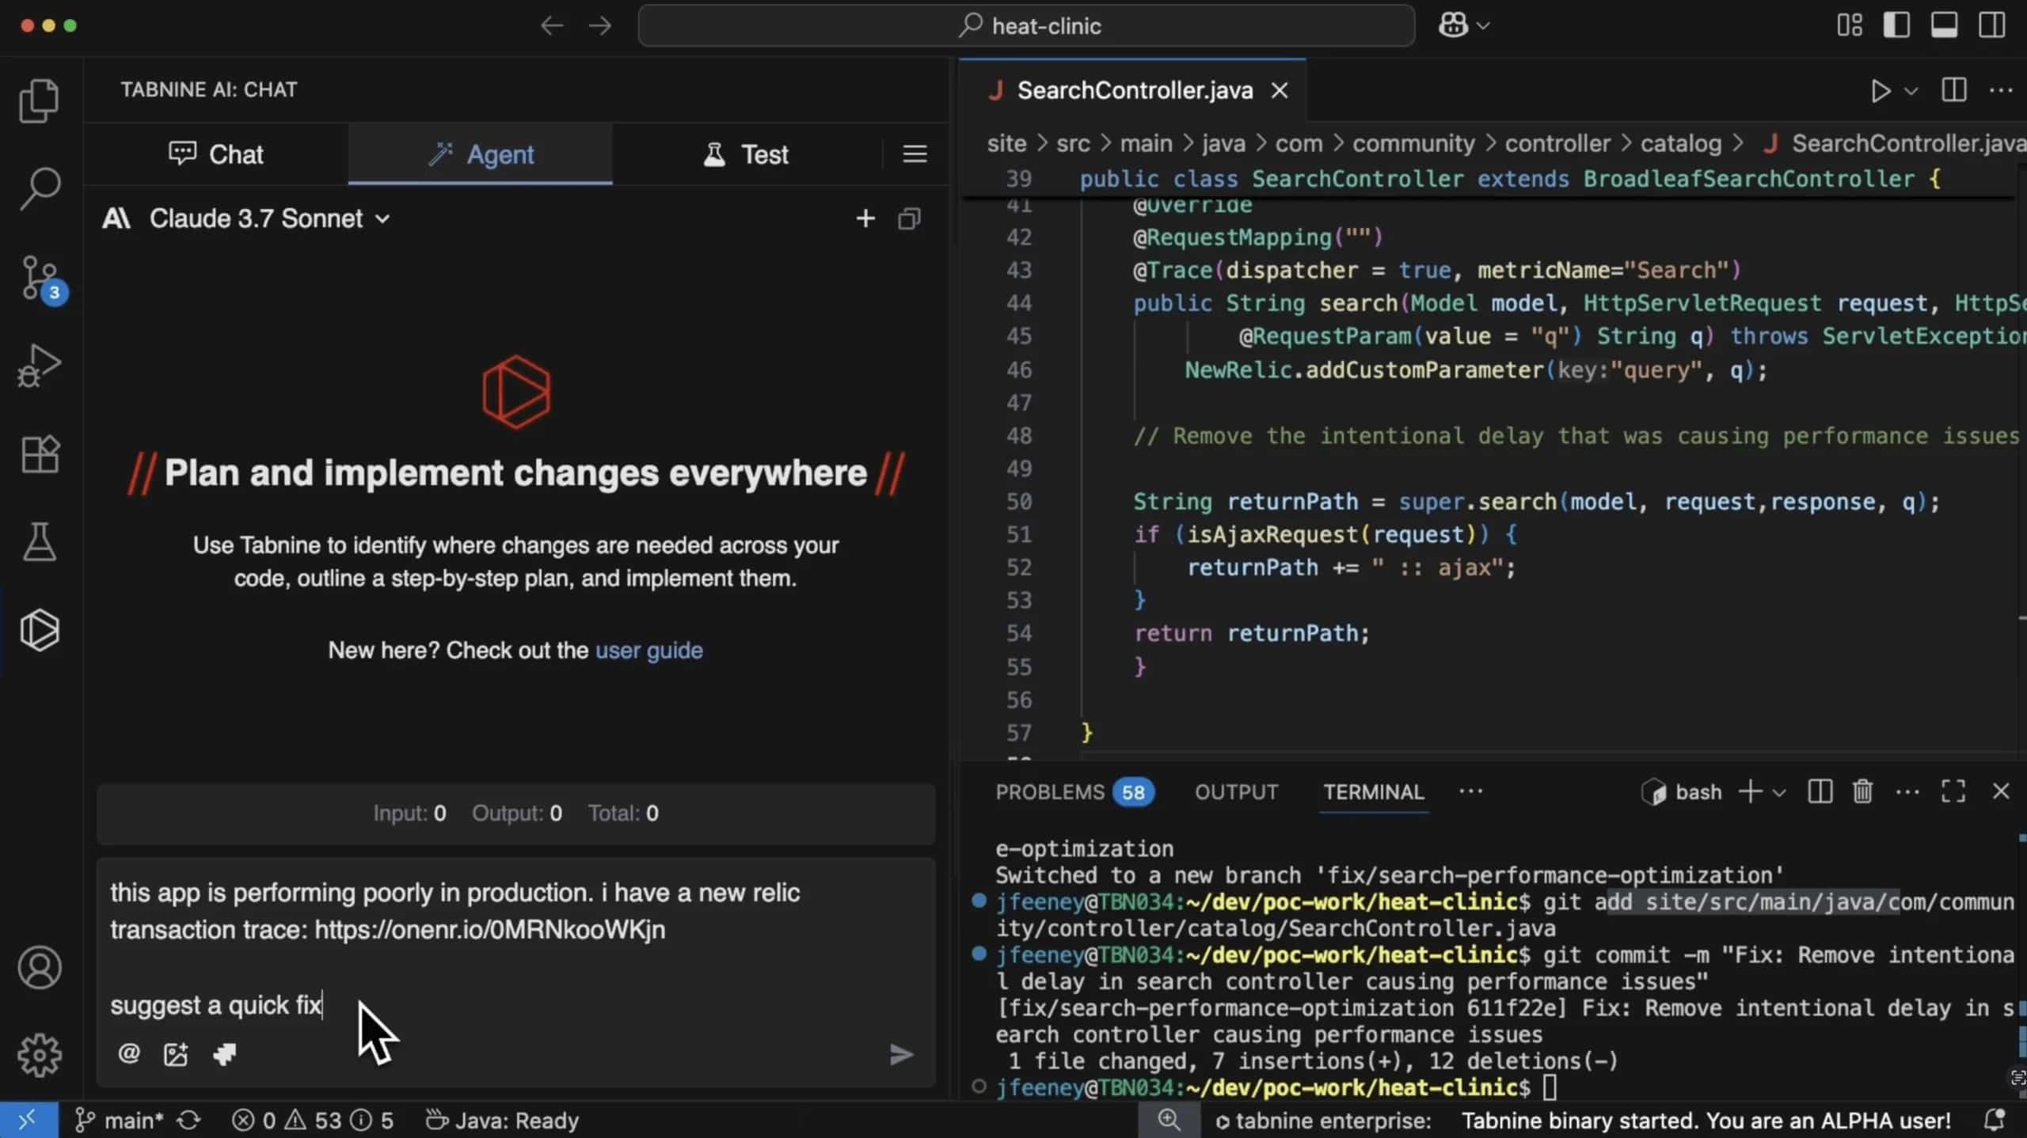
Task: Open the user guide link
Action: [648, 650]
